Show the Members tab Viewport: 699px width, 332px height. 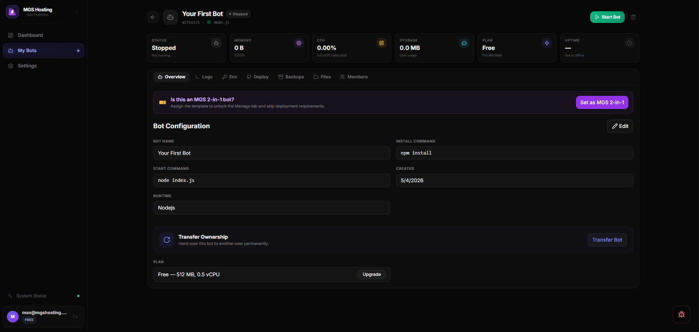click(354, 77)
